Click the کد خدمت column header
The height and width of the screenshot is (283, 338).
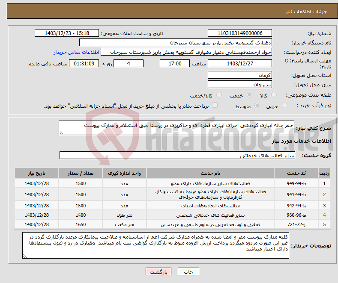point(296,173)
